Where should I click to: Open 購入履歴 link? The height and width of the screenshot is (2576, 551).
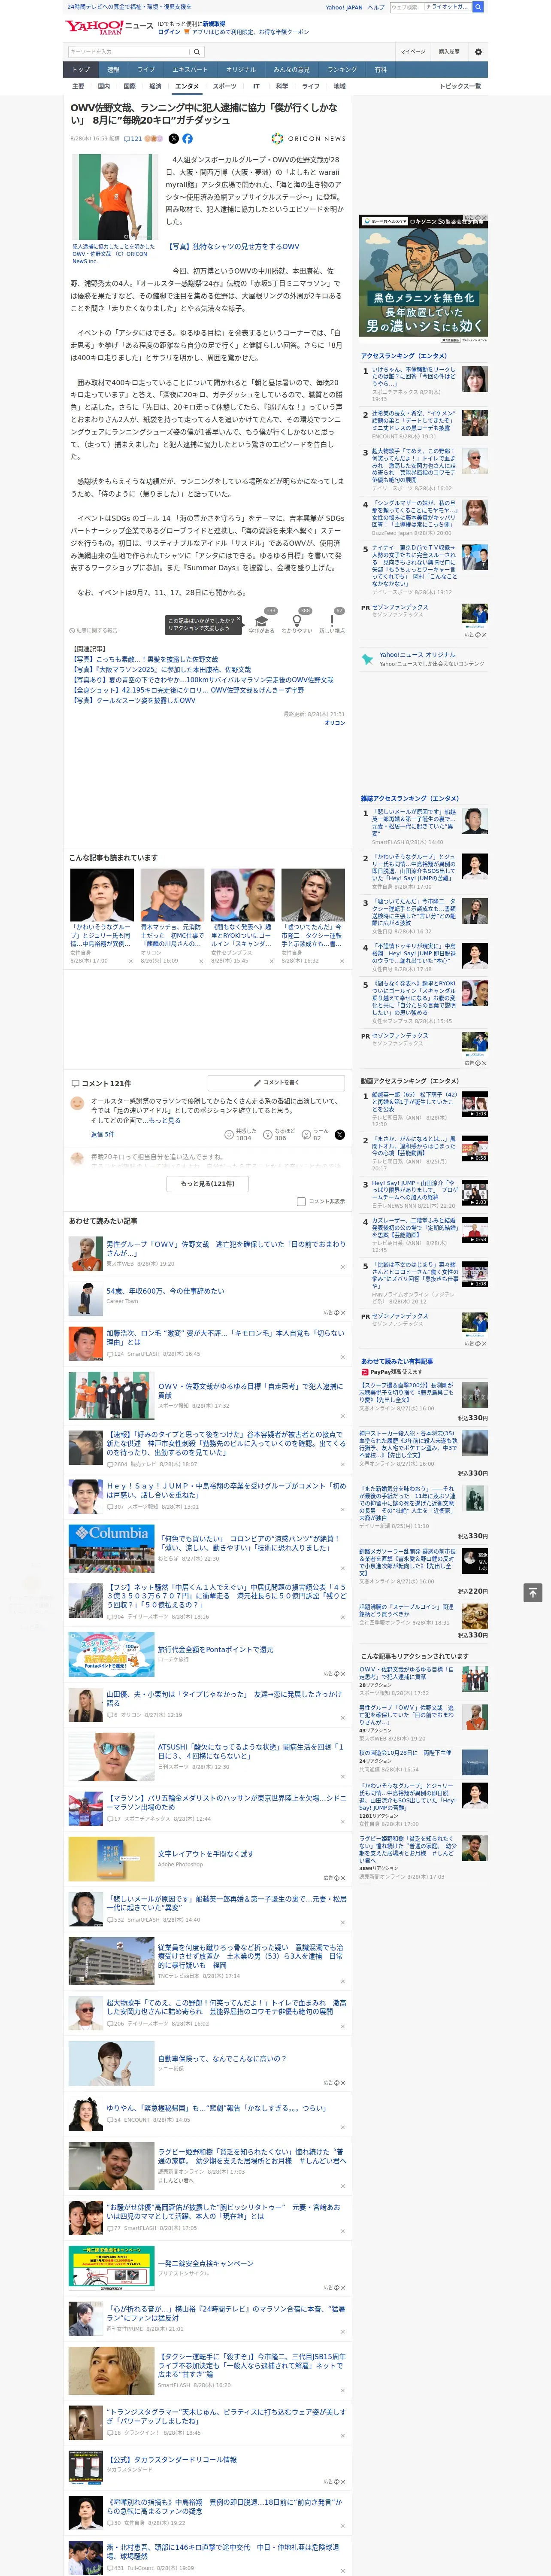[x=449, y=52]
